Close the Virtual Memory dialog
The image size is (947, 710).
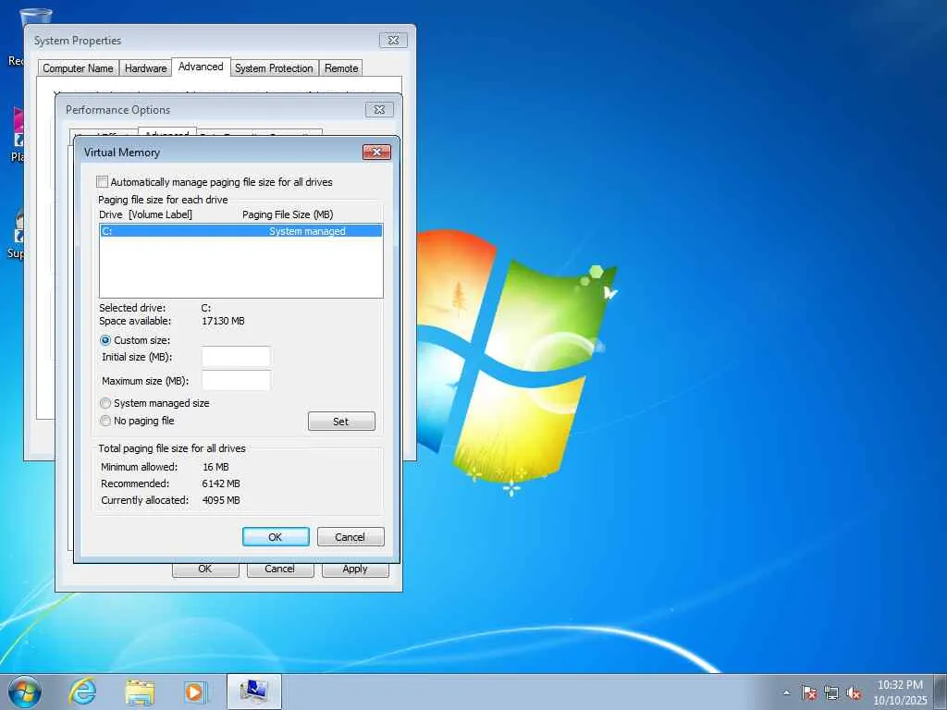click(x=377, y=153)
